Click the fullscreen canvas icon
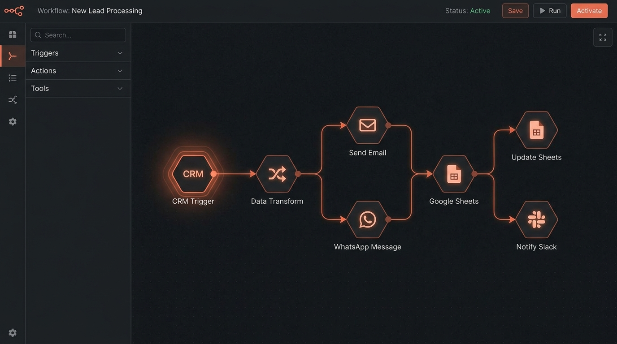617x344 pixels. pyautogui.click(x=603, y=37)
